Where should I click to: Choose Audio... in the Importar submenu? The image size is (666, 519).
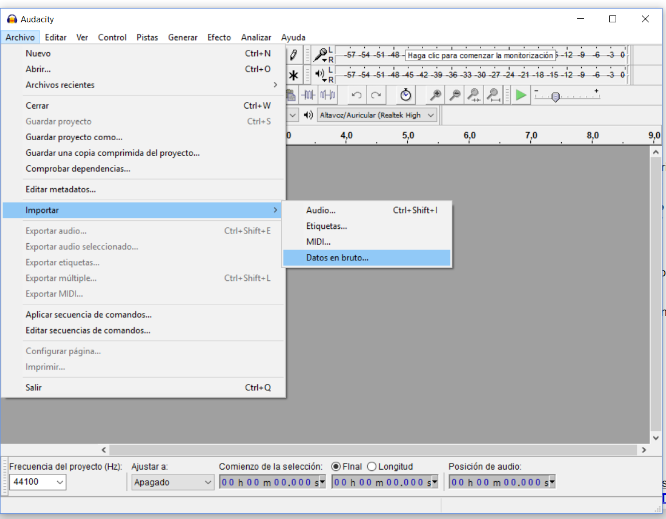(x=367, y=210)
